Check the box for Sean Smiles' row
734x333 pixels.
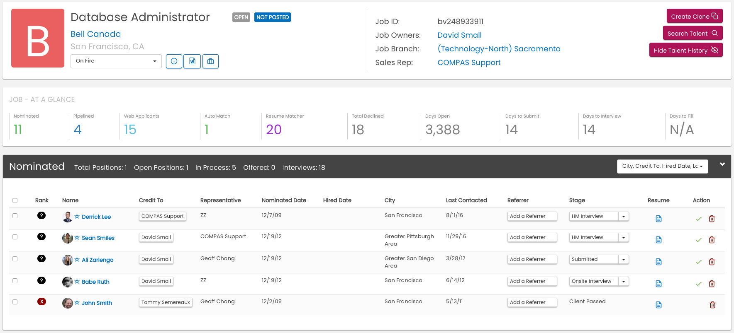[x=15, y=237]
